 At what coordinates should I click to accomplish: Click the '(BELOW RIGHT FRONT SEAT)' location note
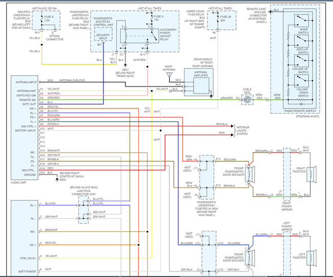(125, 75)
